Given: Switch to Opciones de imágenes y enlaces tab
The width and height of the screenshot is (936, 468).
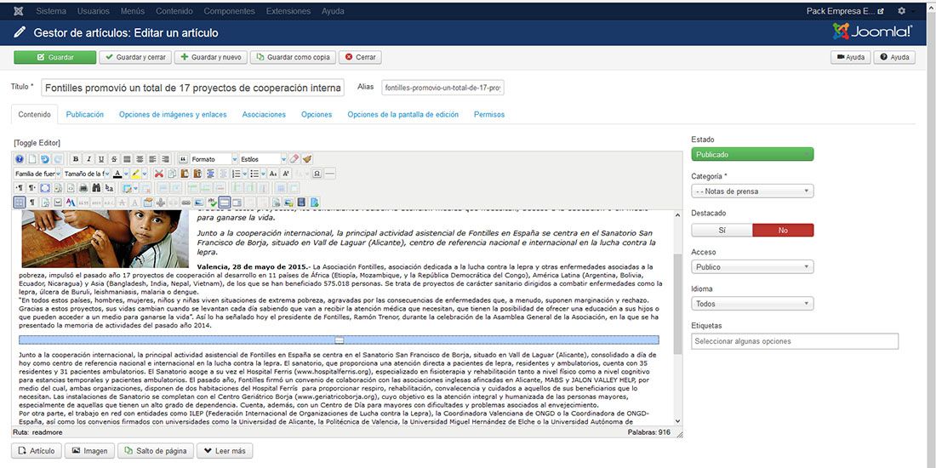Looking at the screenshot, I should point(173,114).
